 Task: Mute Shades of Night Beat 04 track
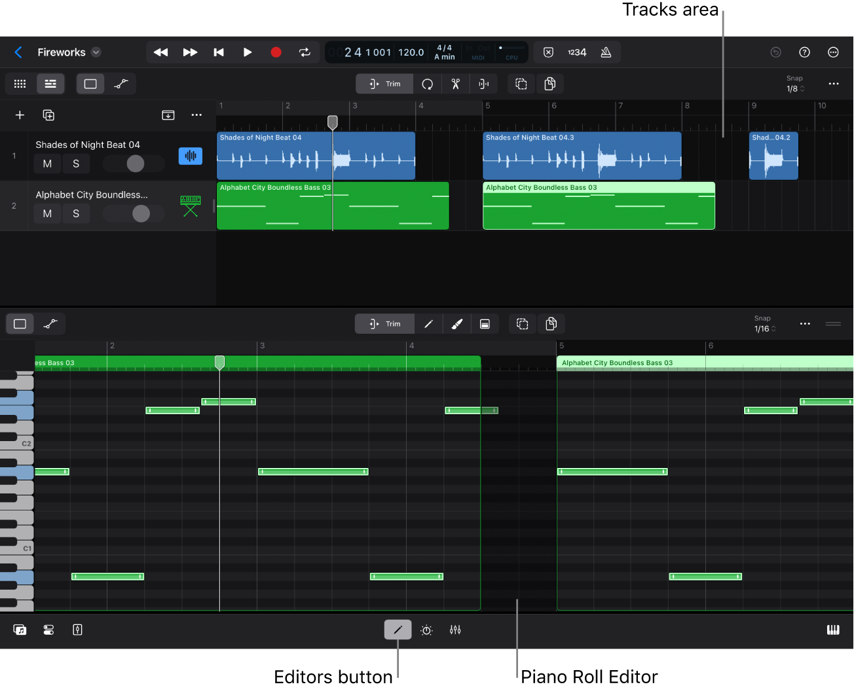click(47, 164)
